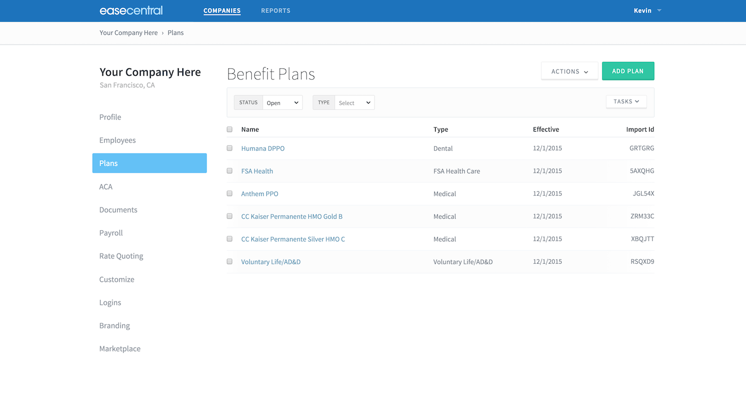Click the easecentral logo
Image resolution: width=746 pixels, height=413 pixels.
click(131, 10)
